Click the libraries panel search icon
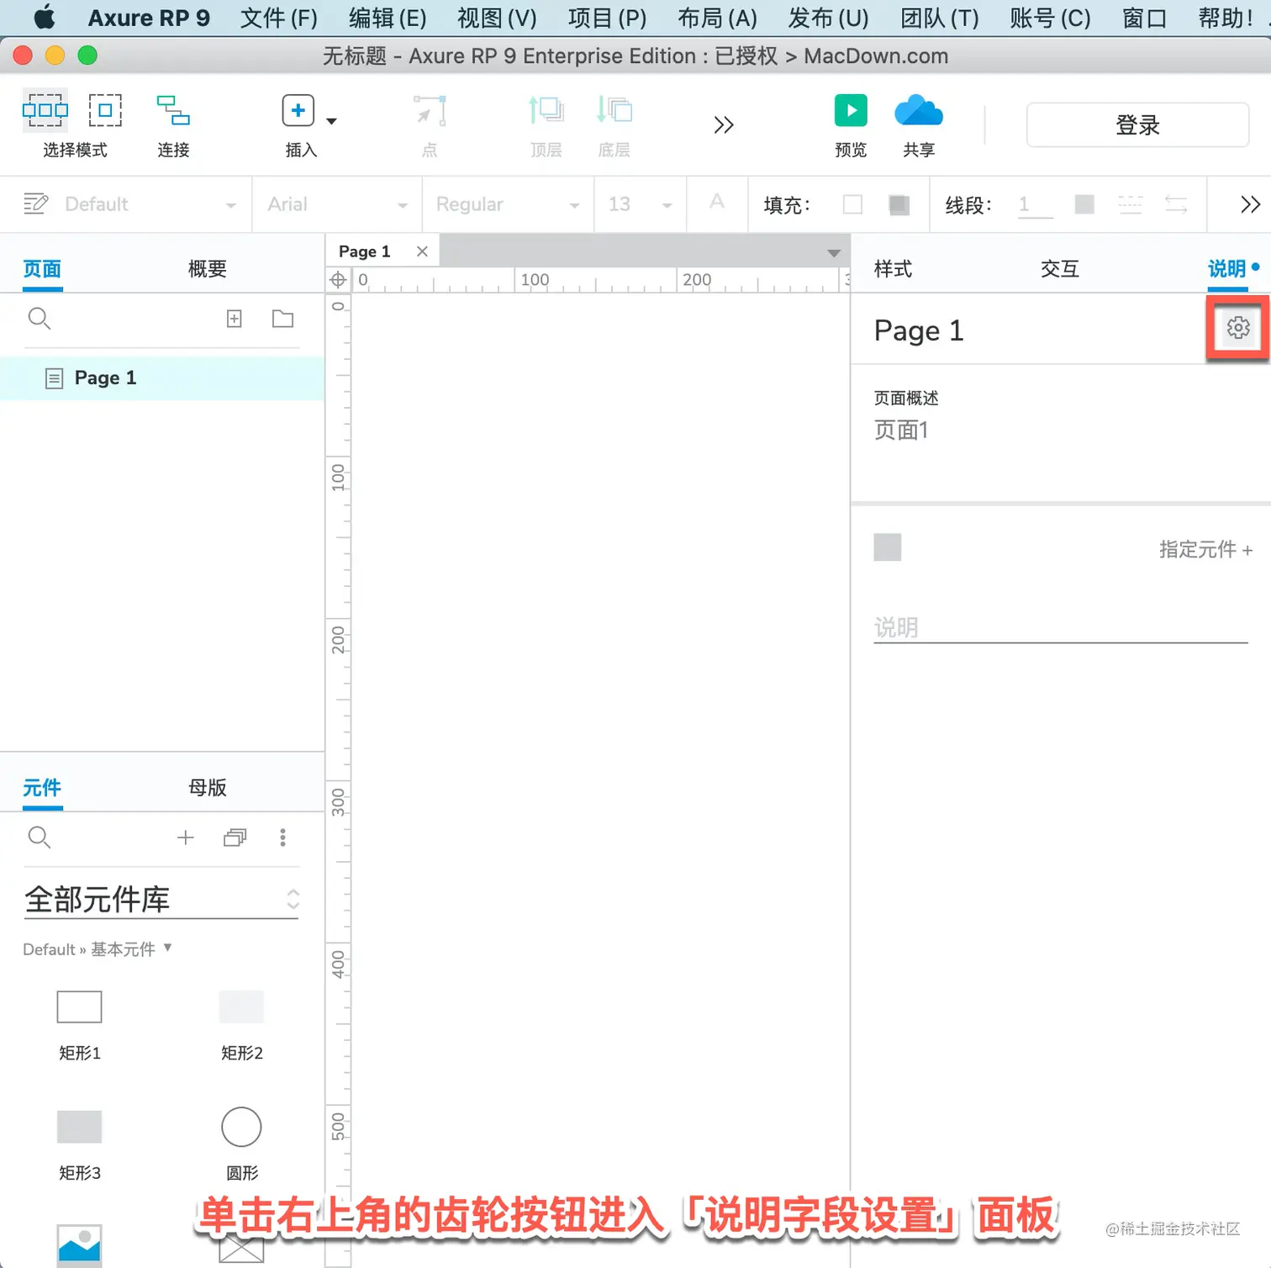Screen dimensions: 1271x1268 pyautogui.click(x=40, y=837)
